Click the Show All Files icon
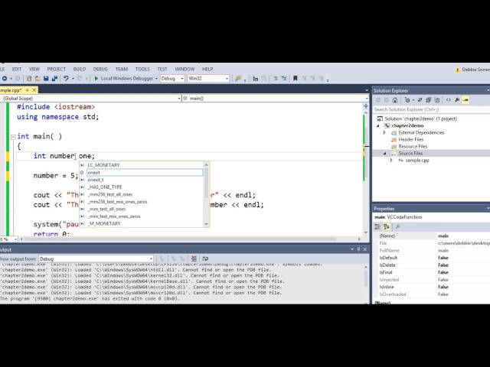Viewport: 490px width, 367px height. pos(437,100)
